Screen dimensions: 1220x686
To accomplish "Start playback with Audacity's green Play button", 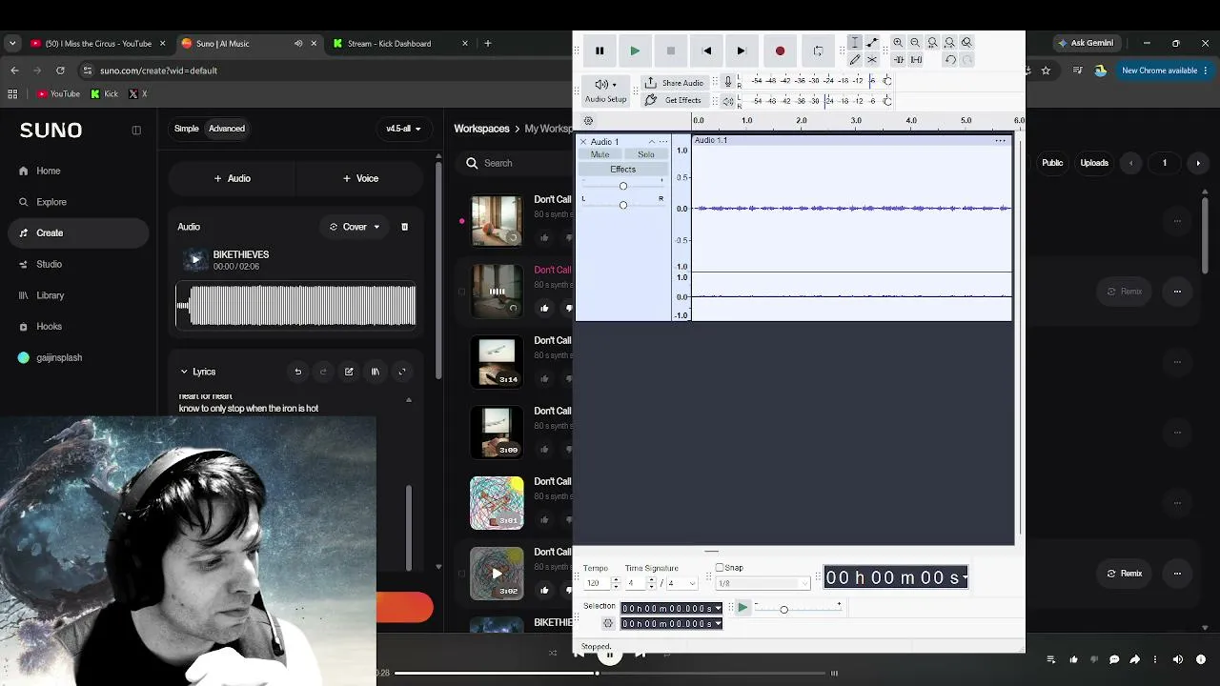I will point(635,50).
